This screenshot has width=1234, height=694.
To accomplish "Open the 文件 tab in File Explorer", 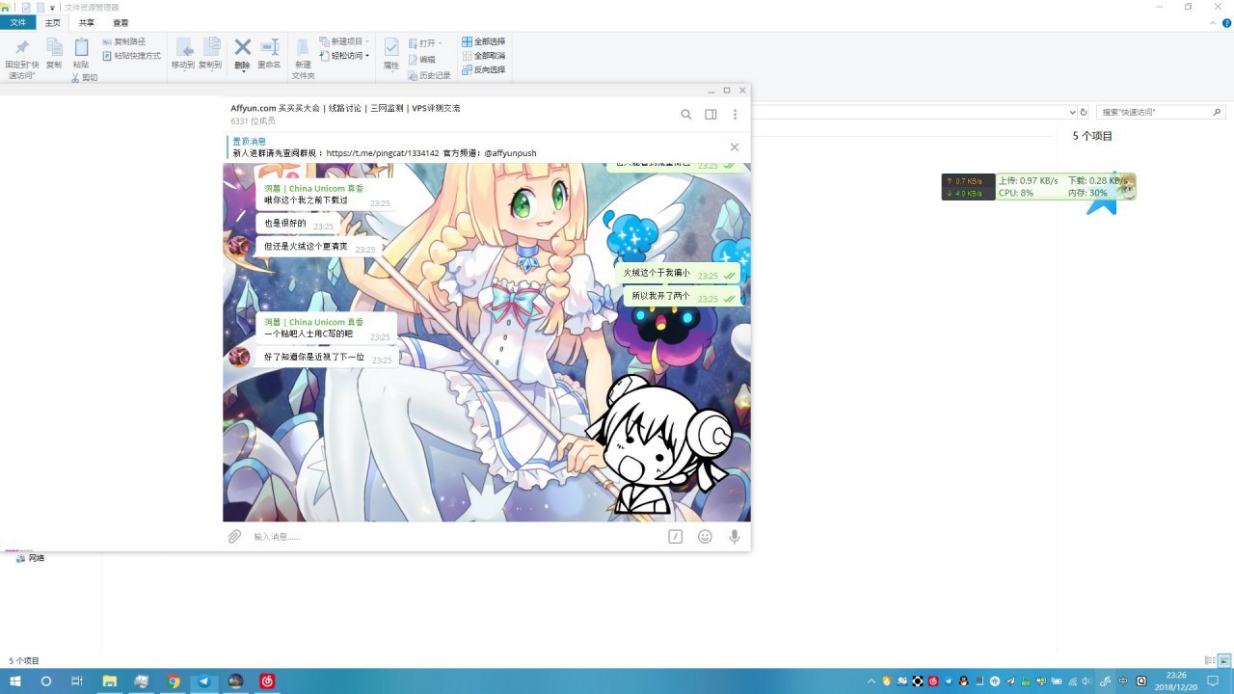I will click(18, 22).
